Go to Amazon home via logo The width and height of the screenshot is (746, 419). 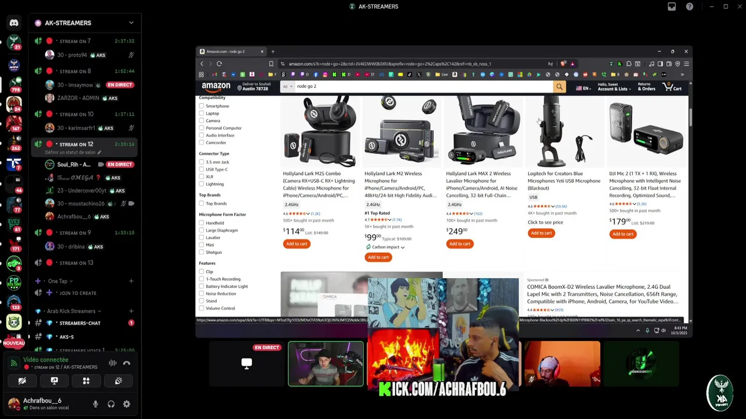tap(216, 87)
